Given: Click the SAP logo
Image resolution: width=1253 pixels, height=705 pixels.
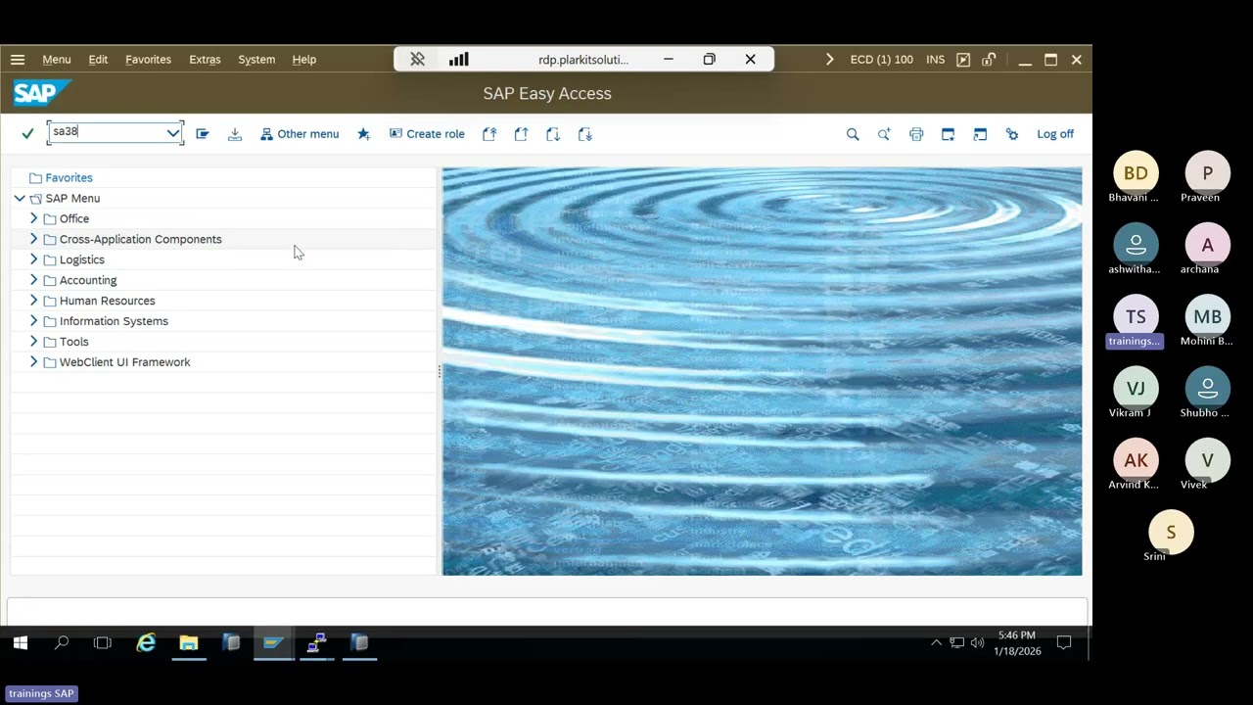Looking at the screenshot, I should 42,93.
